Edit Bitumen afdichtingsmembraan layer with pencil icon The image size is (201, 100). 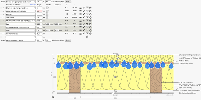84,8
